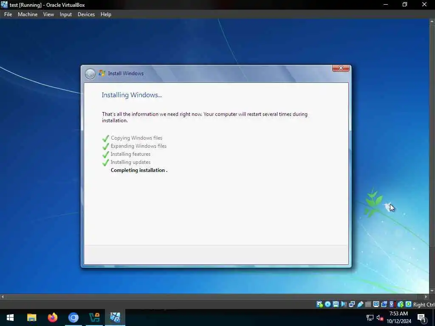435x326 pixels.
Task: Open the notification center icon
Action: (x=421, y=318)
